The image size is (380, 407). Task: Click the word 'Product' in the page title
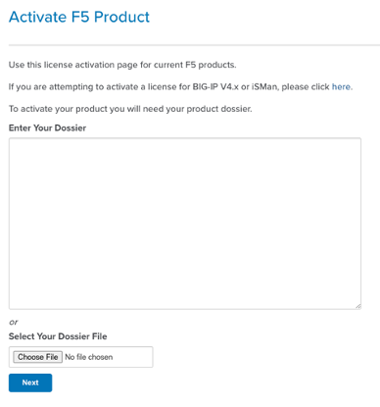[x=121, y=17]
